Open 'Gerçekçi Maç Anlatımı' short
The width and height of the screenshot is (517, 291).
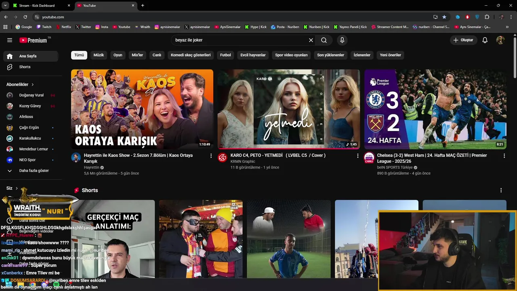113,239
